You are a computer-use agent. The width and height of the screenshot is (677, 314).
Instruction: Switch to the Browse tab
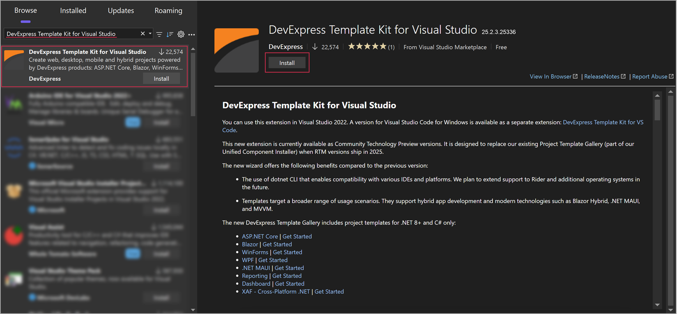tap(25, 11)
